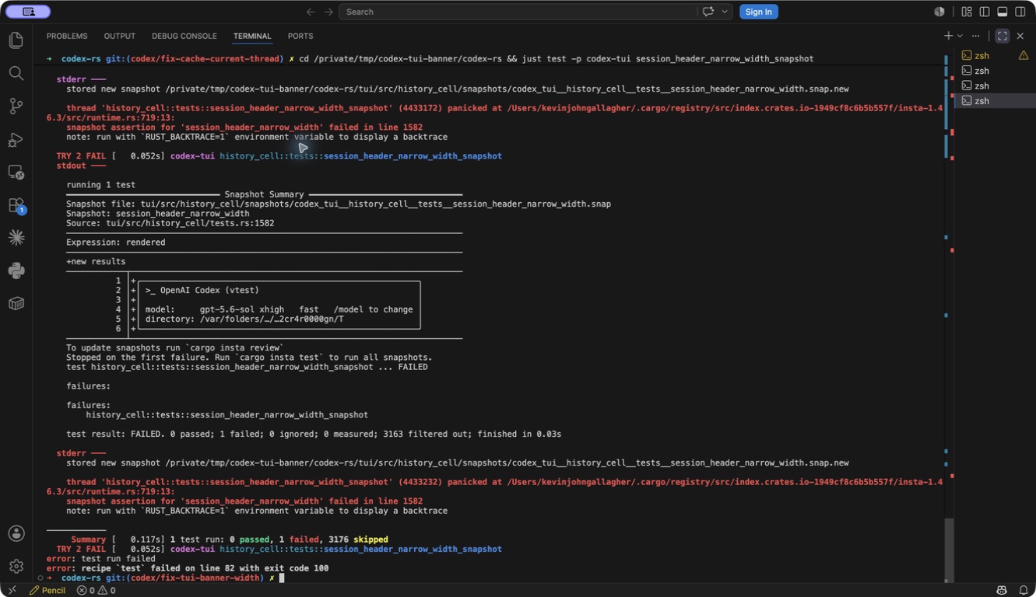Click the Pencil status bar item
The height and width of the screenshot is (597, 1036).
[47, 590]
